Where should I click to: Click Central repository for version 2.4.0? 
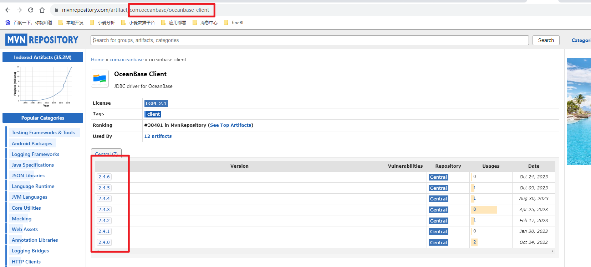pyautogui.click(x=438, y=243)
